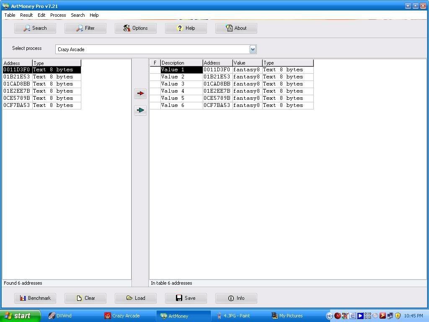Image resolution: width=429 pixels, height=322 pixels.
Task: Select the Value 5 description cell
Action: [x=182, y=98]
